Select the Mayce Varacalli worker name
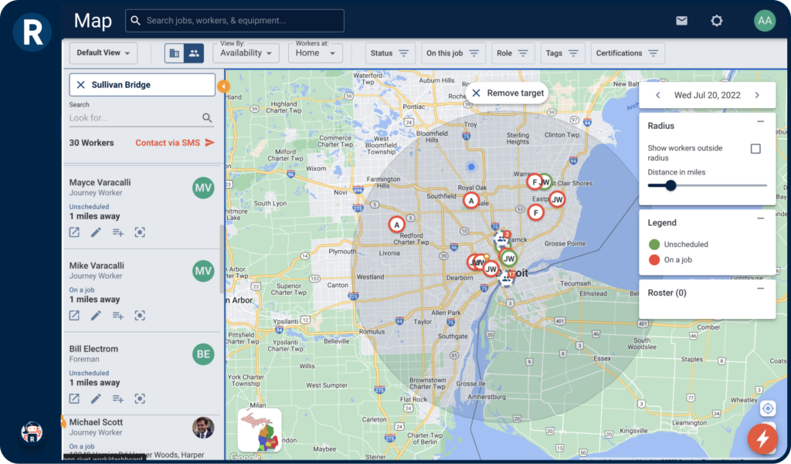The width and height of the screenshot is (791, 464). click(100, 182)
